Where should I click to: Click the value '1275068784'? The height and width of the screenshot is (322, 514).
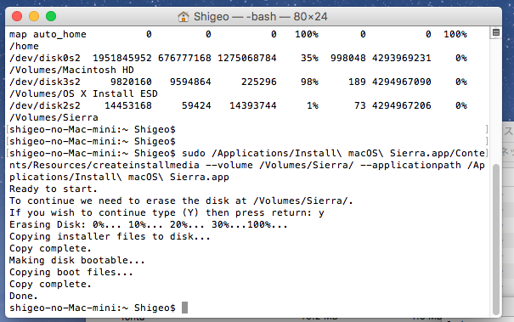247,58
